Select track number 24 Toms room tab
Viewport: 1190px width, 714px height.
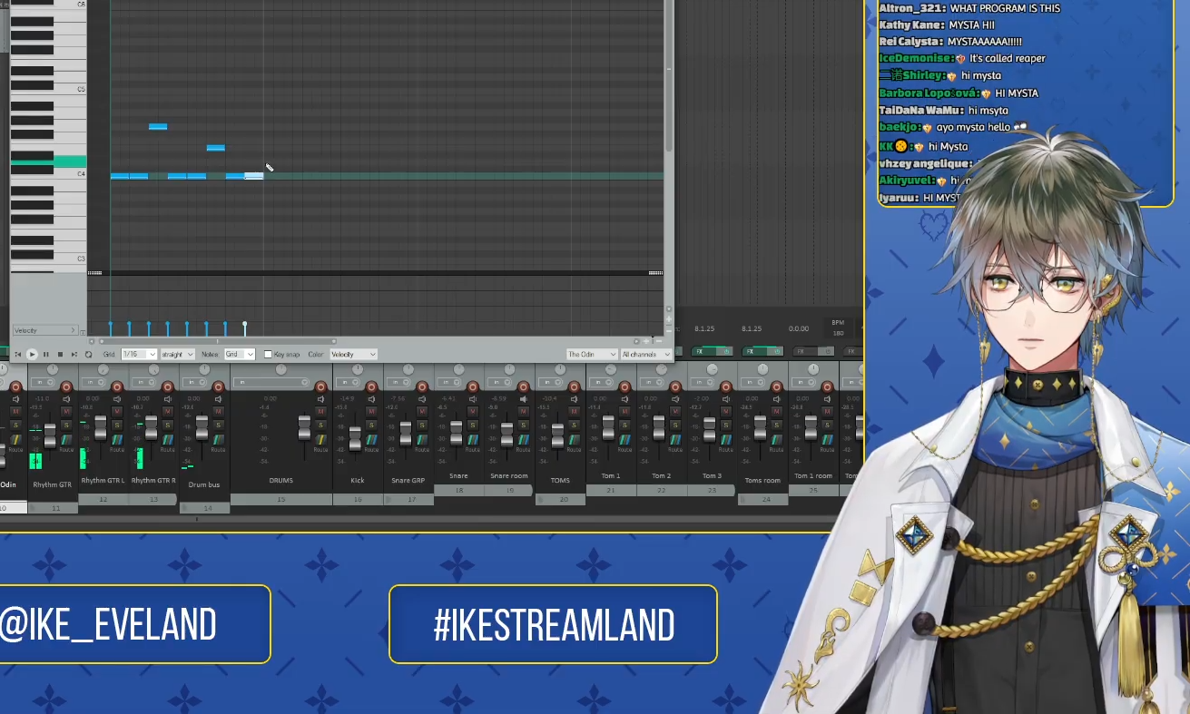(762, 499)
